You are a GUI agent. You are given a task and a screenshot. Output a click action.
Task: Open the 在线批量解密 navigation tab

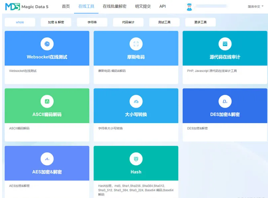pos(115,6)
